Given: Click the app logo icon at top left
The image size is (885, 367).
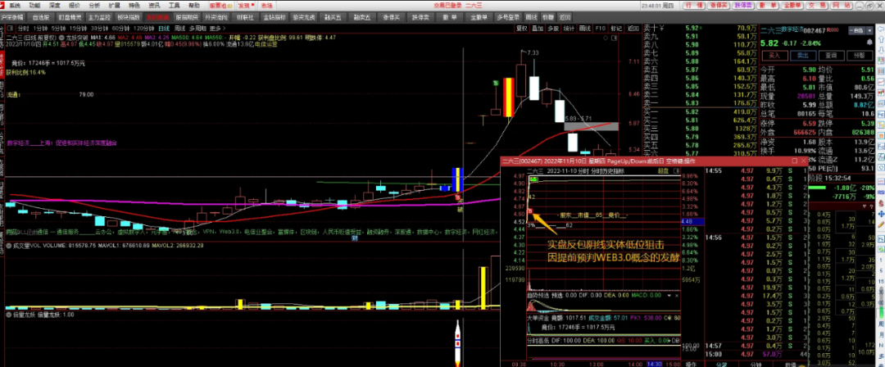Looking at the screenshot, I should pos(3,5).
